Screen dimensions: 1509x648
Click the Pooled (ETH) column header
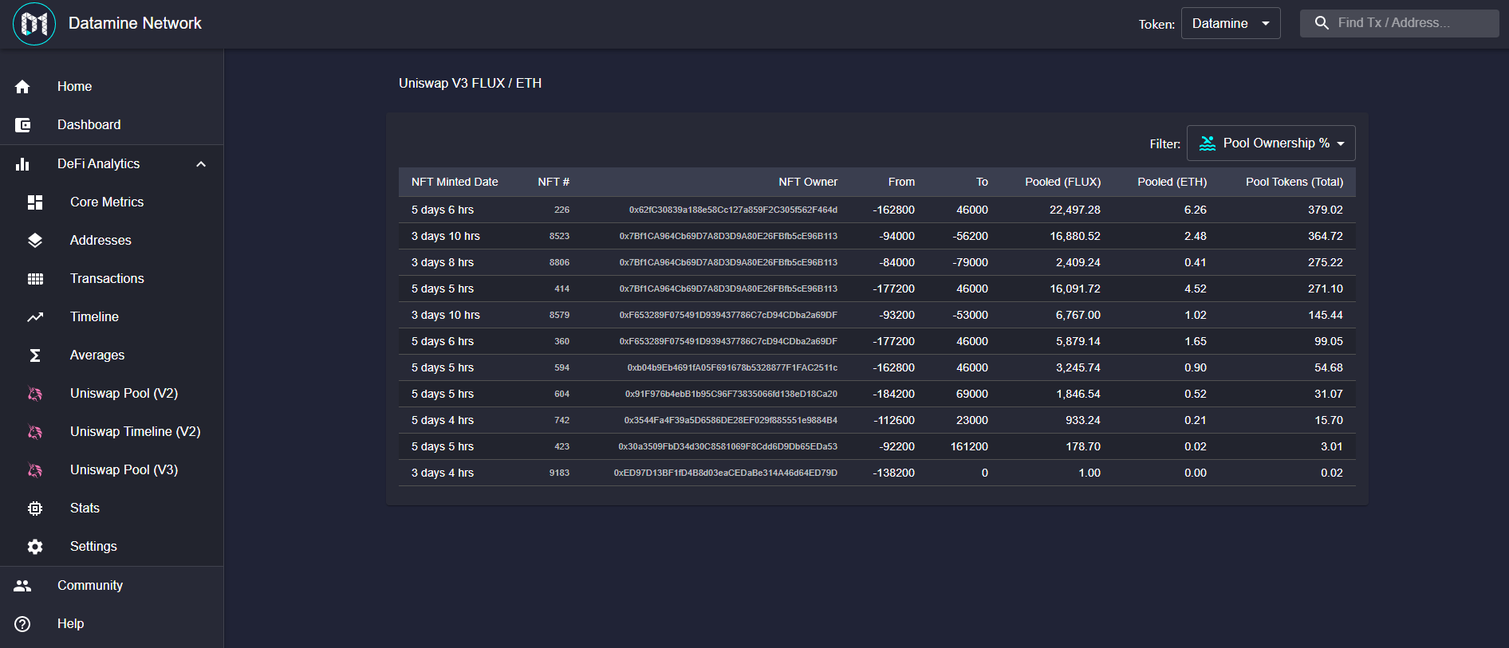point(1172,182)
